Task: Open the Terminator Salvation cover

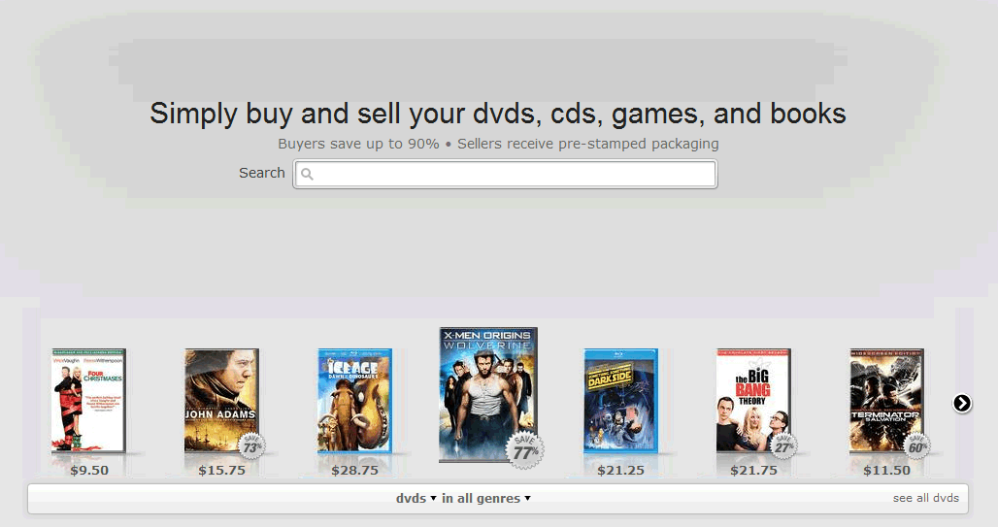Action: (x=886, y=400)
